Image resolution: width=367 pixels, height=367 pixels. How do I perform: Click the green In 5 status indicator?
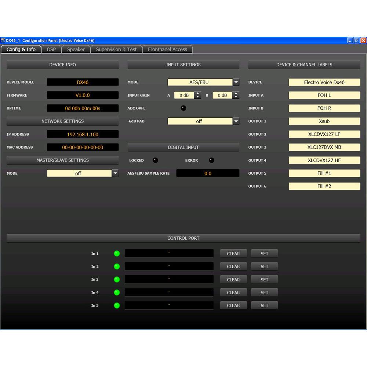click(x=117, y=305)
